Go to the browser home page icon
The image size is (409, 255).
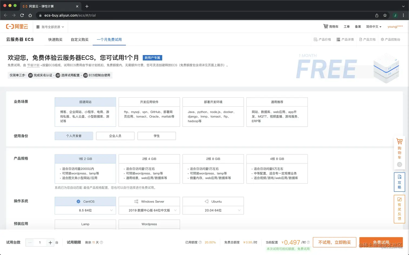click(30, 15)
